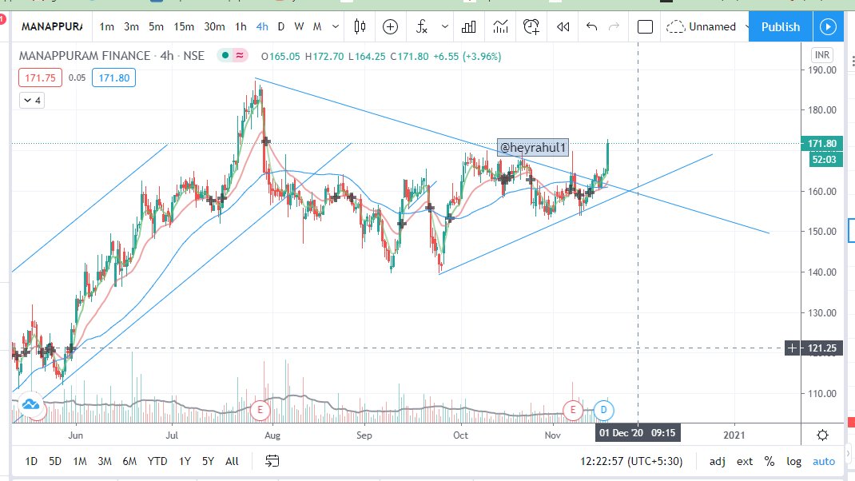Open the financials bar-chart icon

(469, 26)
